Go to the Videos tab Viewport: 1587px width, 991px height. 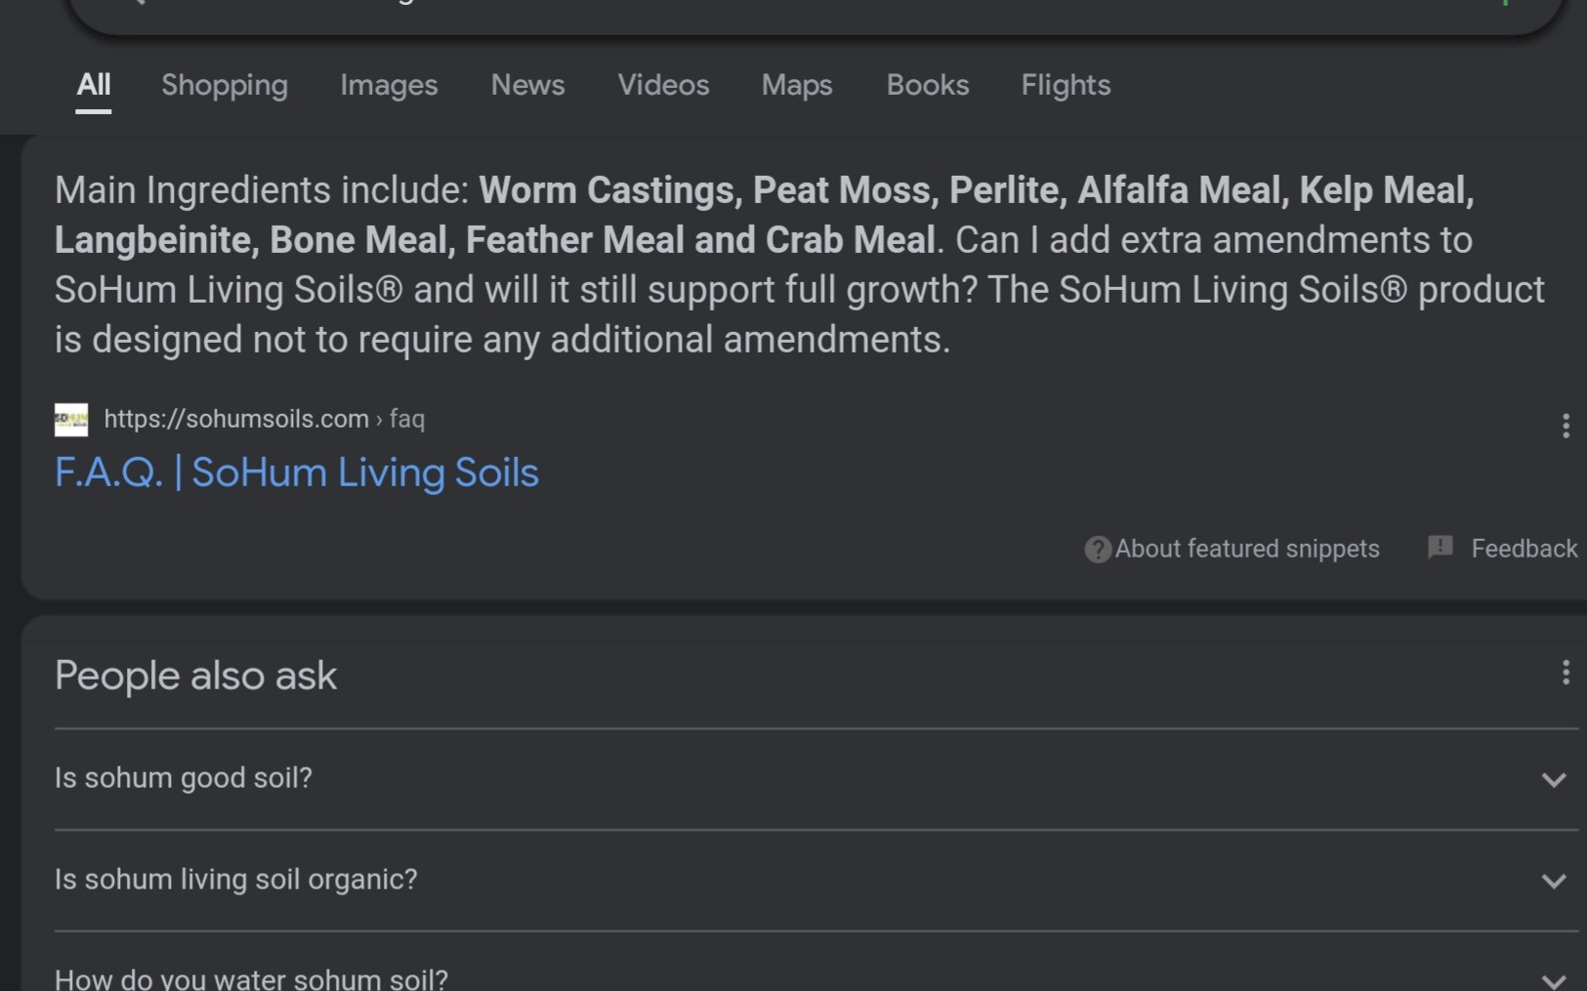coord(663,86)
